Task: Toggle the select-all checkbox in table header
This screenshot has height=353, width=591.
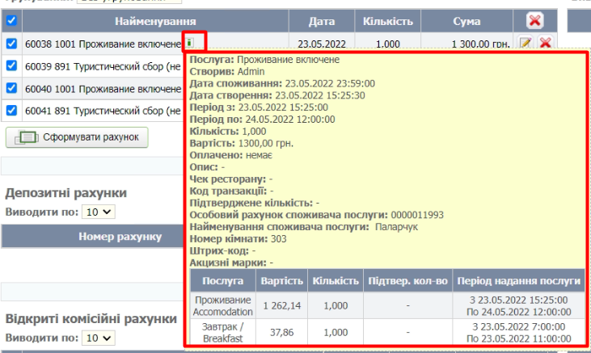Action: click(11, 21)
